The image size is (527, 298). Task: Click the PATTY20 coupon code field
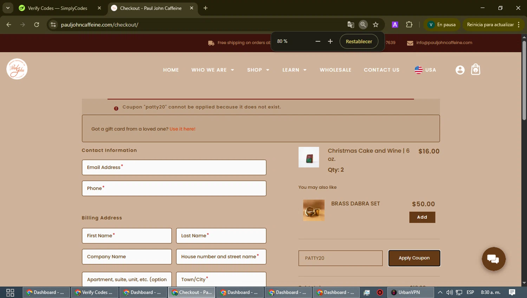[x=340, y=258]
